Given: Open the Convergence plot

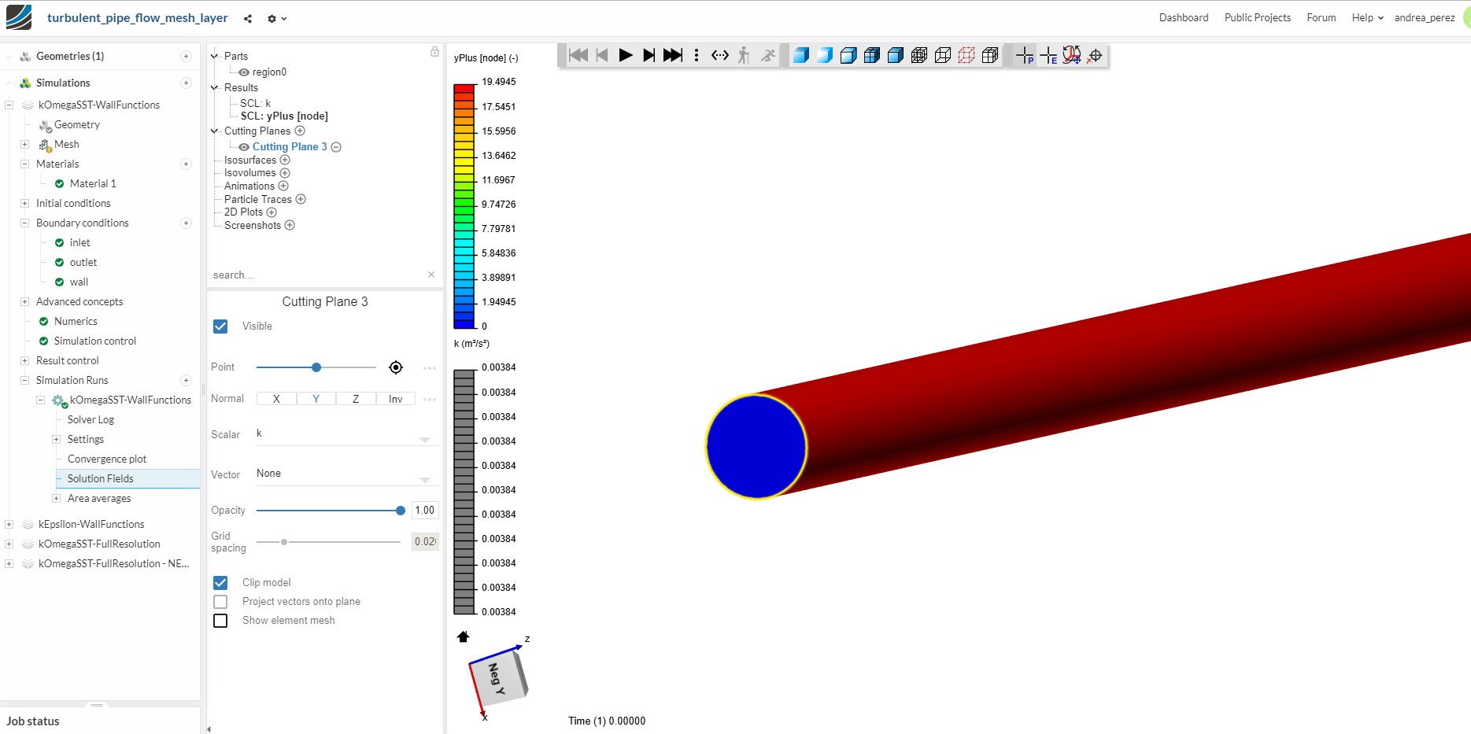Looking at the screenshot, I should pyautogui.click(x=107, y=459).
